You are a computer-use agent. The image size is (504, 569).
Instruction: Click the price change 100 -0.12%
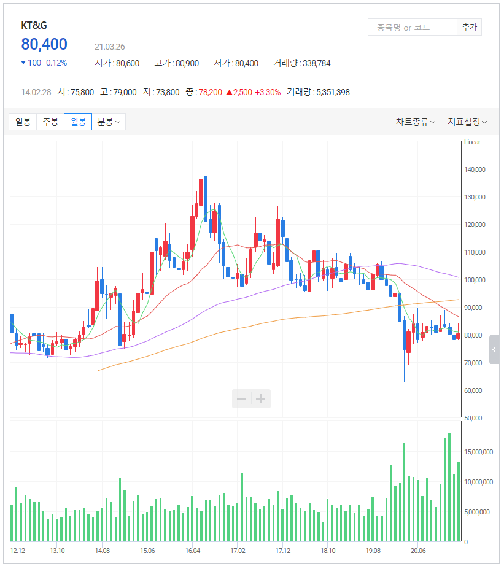click(x=44, y=63)
